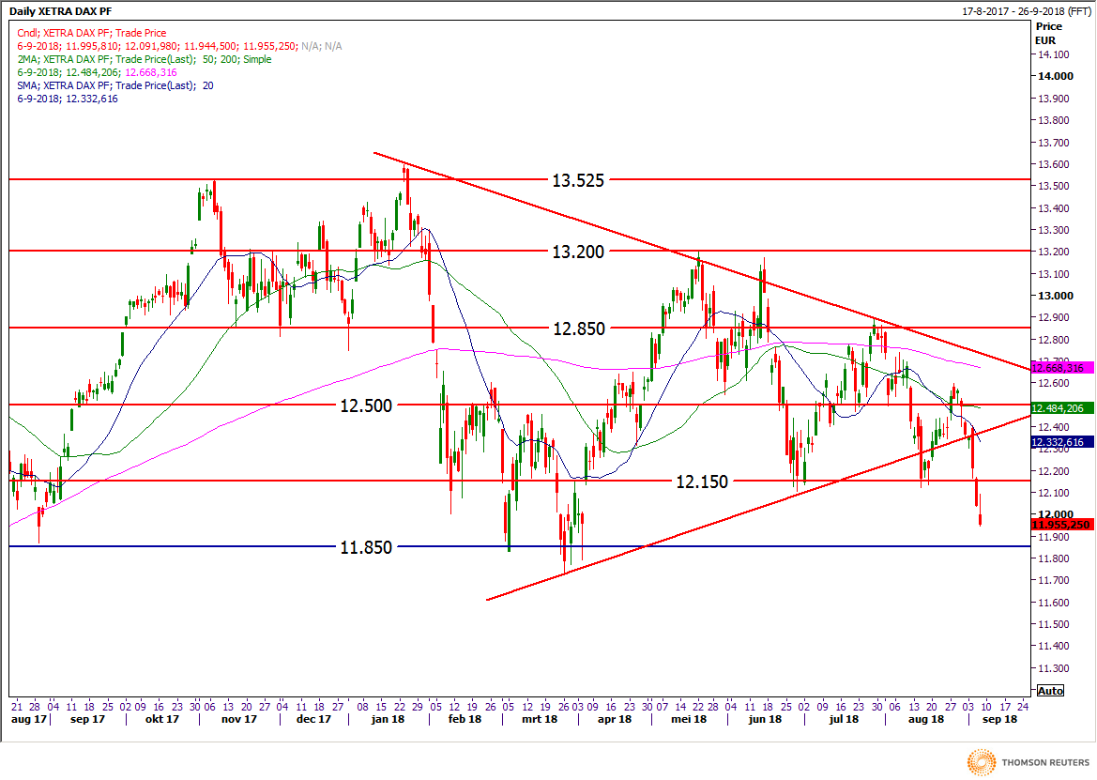Click the Daily XETRA DAX PF title

(60, 11)
